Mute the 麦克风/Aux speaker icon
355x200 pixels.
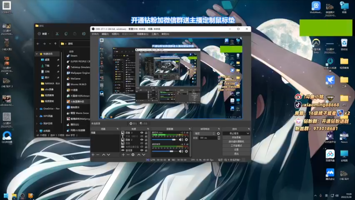[181, 140]
